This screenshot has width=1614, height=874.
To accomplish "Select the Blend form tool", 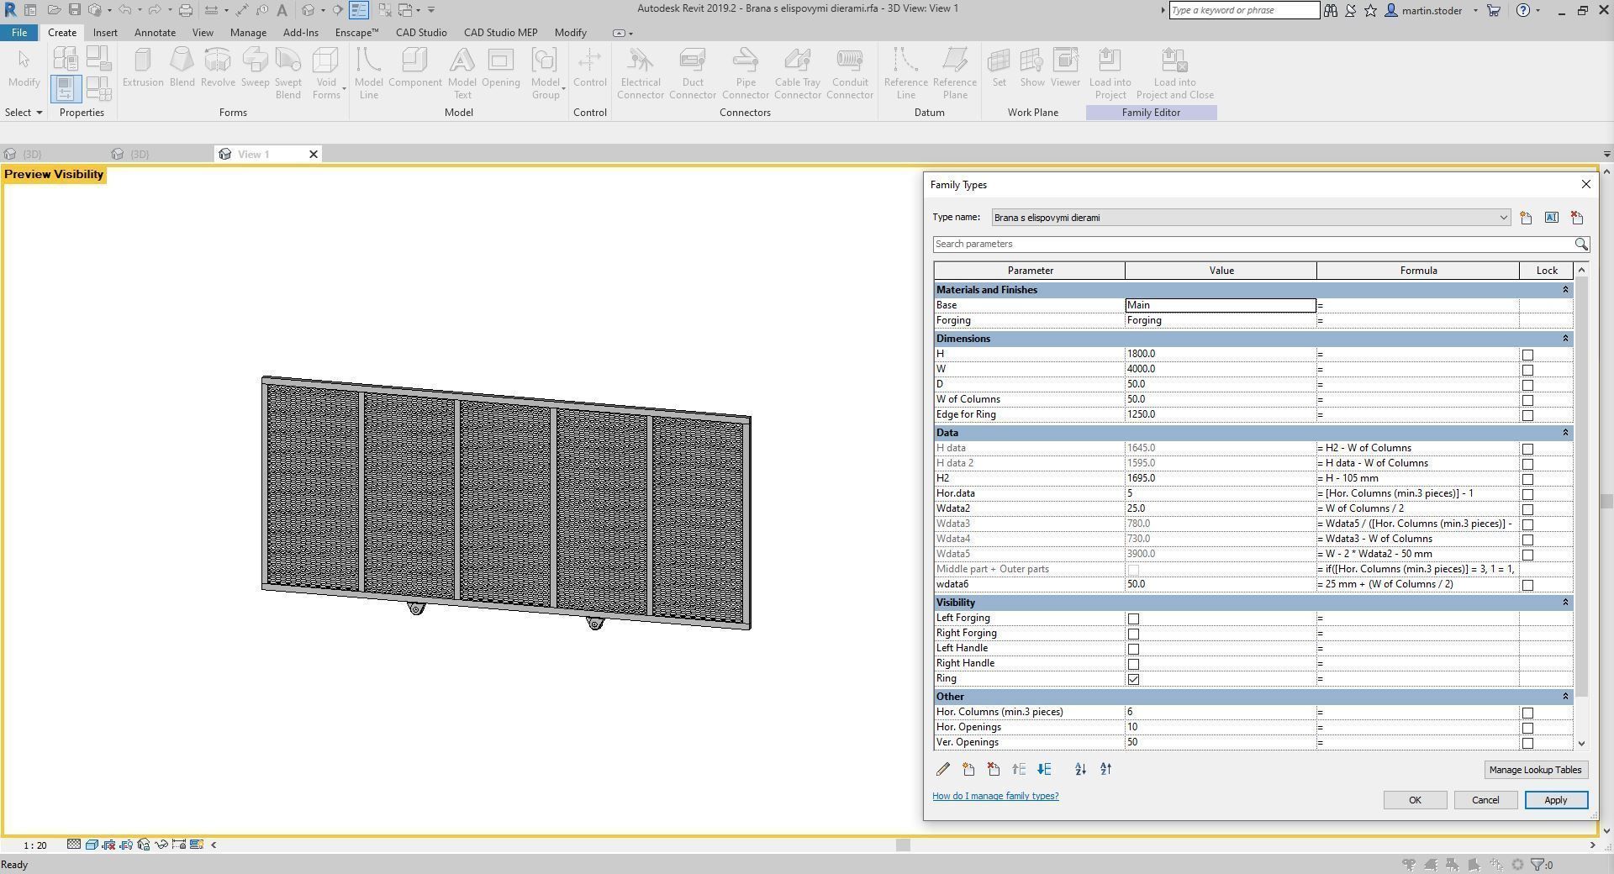I will (x=182, y=68).
